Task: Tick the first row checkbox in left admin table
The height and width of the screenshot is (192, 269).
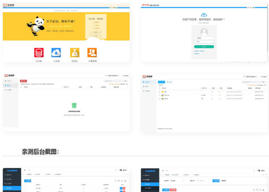Action: pos(25,188)
